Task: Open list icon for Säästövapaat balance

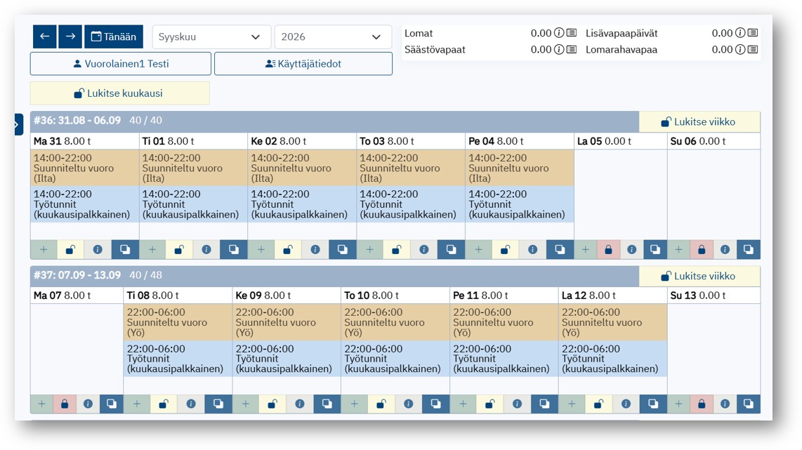Action: click(572, 50)
